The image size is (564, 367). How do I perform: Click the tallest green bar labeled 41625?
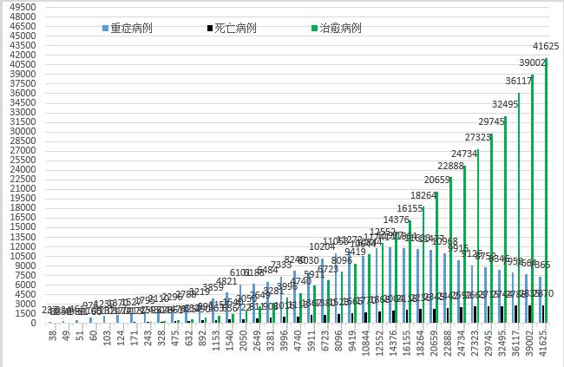546,190
